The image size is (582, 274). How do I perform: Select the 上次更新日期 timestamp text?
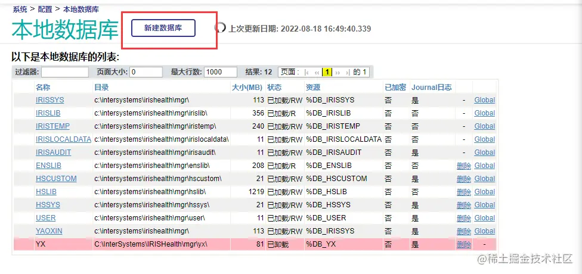coord(299,29)
